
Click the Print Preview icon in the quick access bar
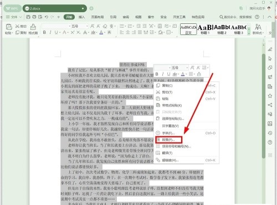tap(40, 17)
